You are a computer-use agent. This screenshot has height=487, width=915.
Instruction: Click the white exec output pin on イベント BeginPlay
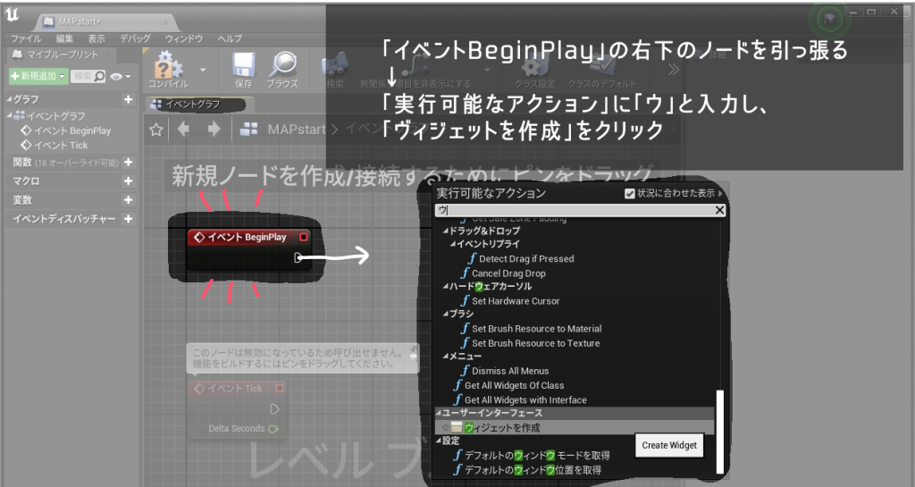tap(298, 258)
